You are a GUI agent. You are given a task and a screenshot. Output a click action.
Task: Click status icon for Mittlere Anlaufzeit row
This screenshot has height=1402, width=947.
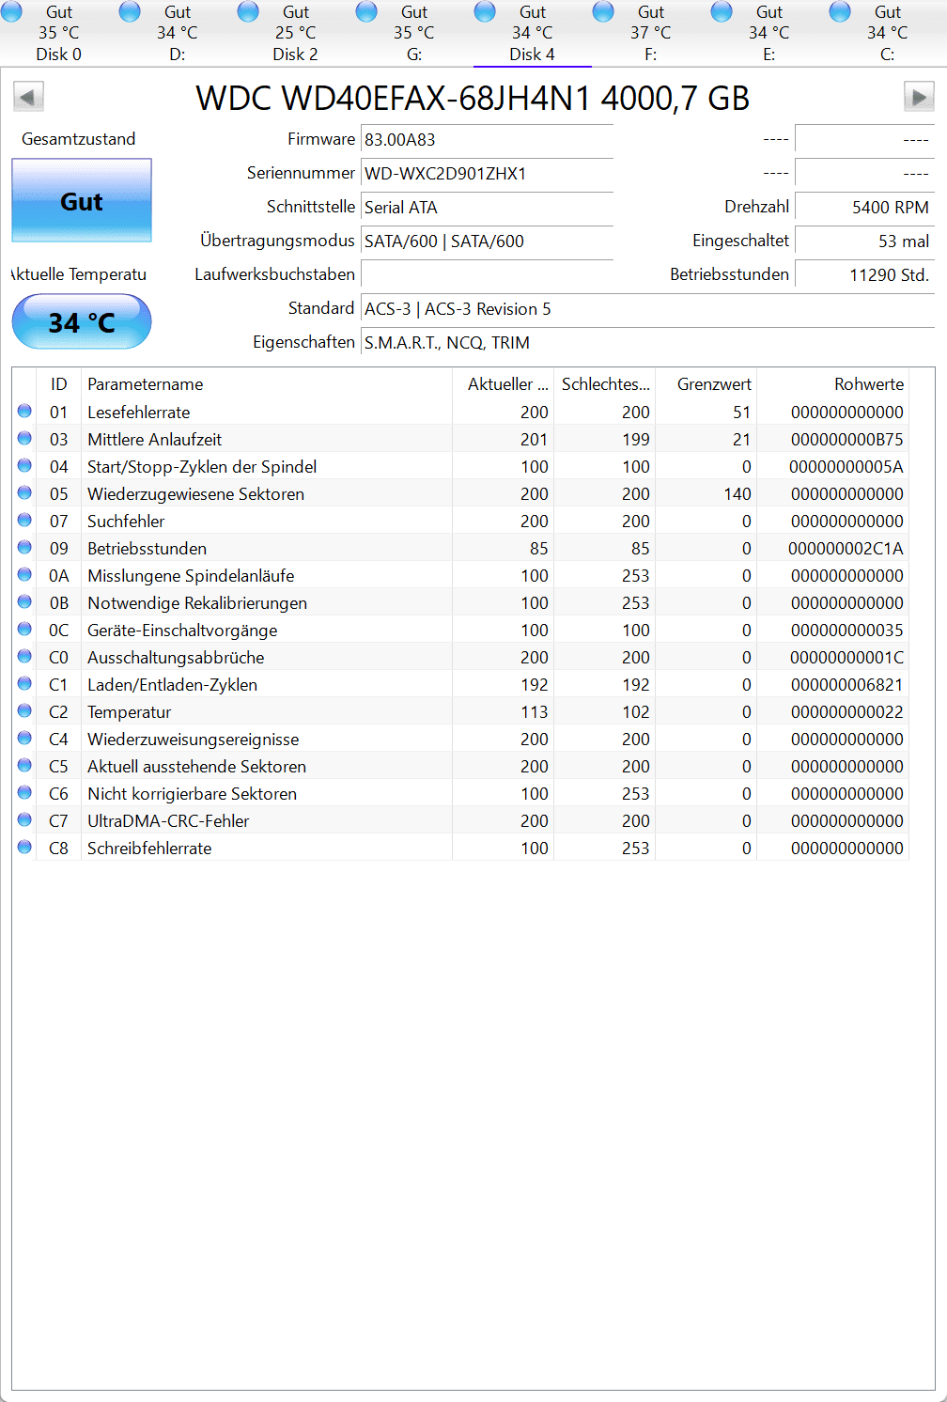(24, 438)
